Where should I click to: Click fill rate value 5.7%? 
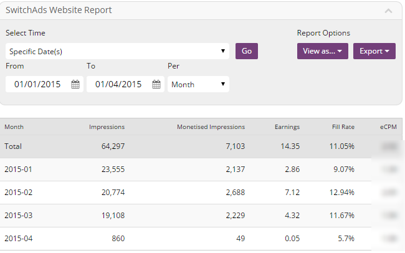tap(346, 238)
